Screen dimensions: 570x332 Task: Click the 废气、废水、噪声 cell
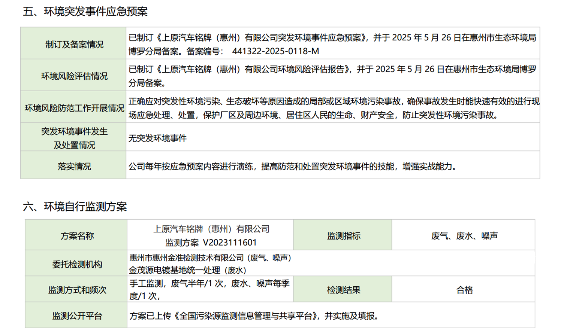click(464, 235)
